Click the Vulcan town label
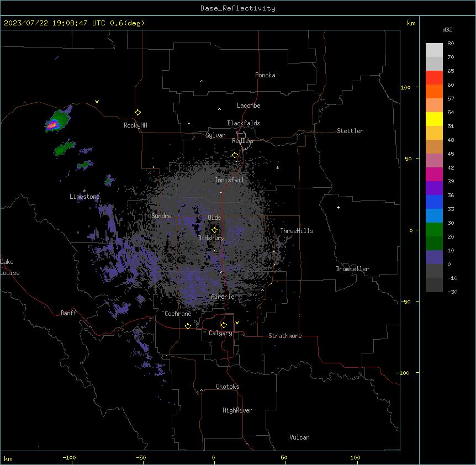Screen dimensions: 476x465 coord(300,437)
